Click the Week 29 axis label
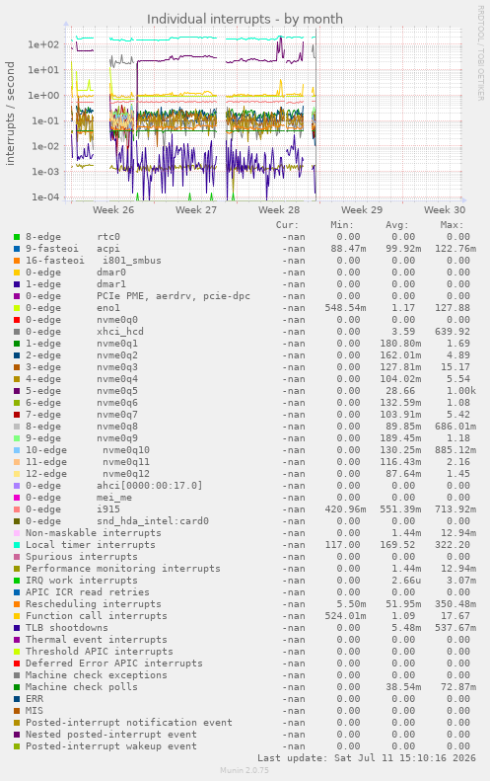490x781 pixels. point(362,209)
